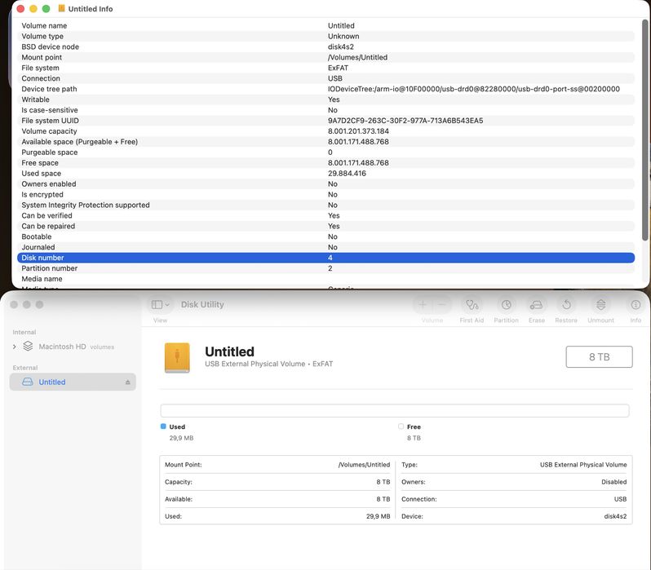This screenshot has height=570, width=651.
Task: Click Device value disk4s2 in Disk Utility
Action: coord(615,516)
